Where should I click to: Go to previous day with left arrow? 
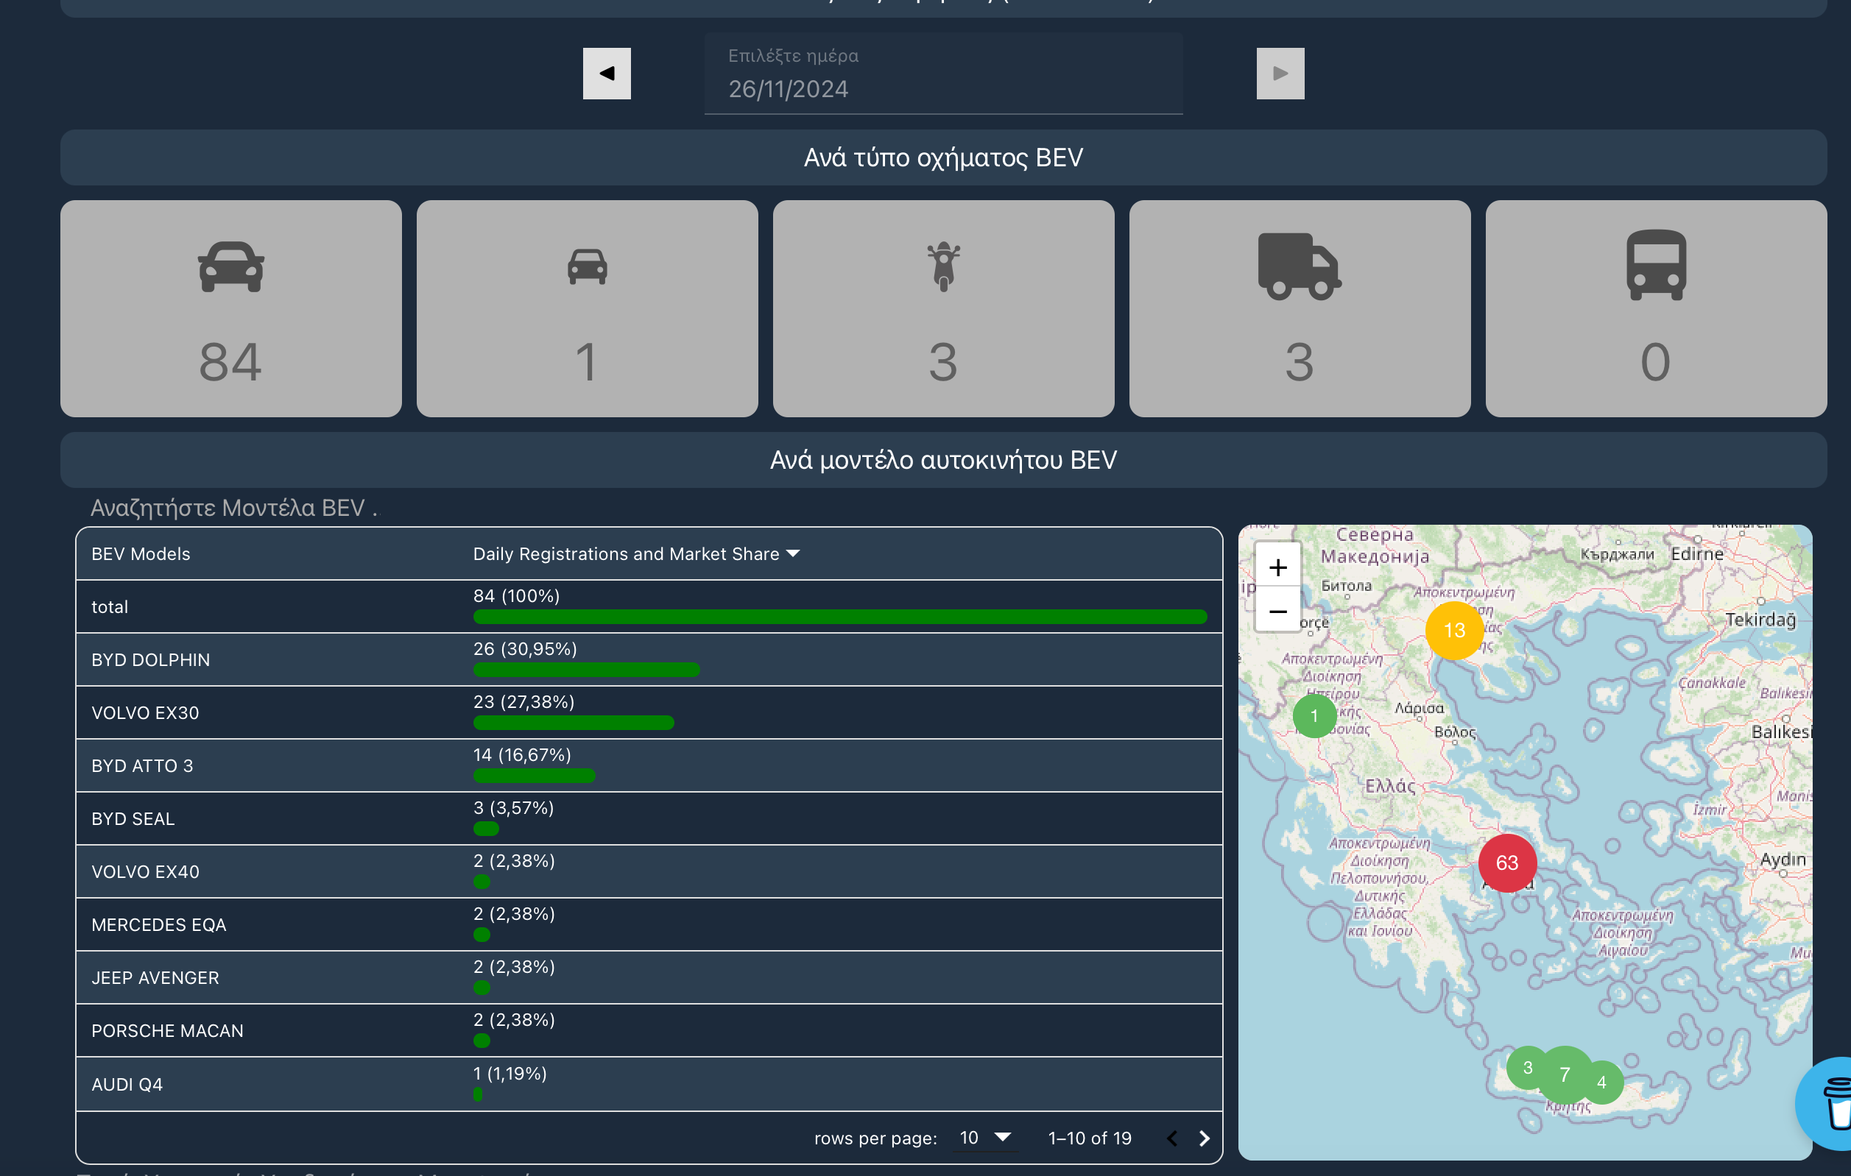point(607,74)
